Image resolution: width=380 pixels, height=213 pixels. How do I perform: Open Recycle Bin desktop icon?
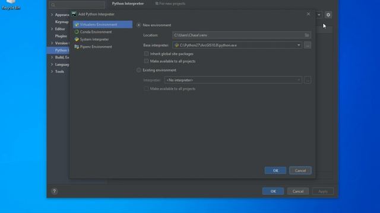(11, 5)
